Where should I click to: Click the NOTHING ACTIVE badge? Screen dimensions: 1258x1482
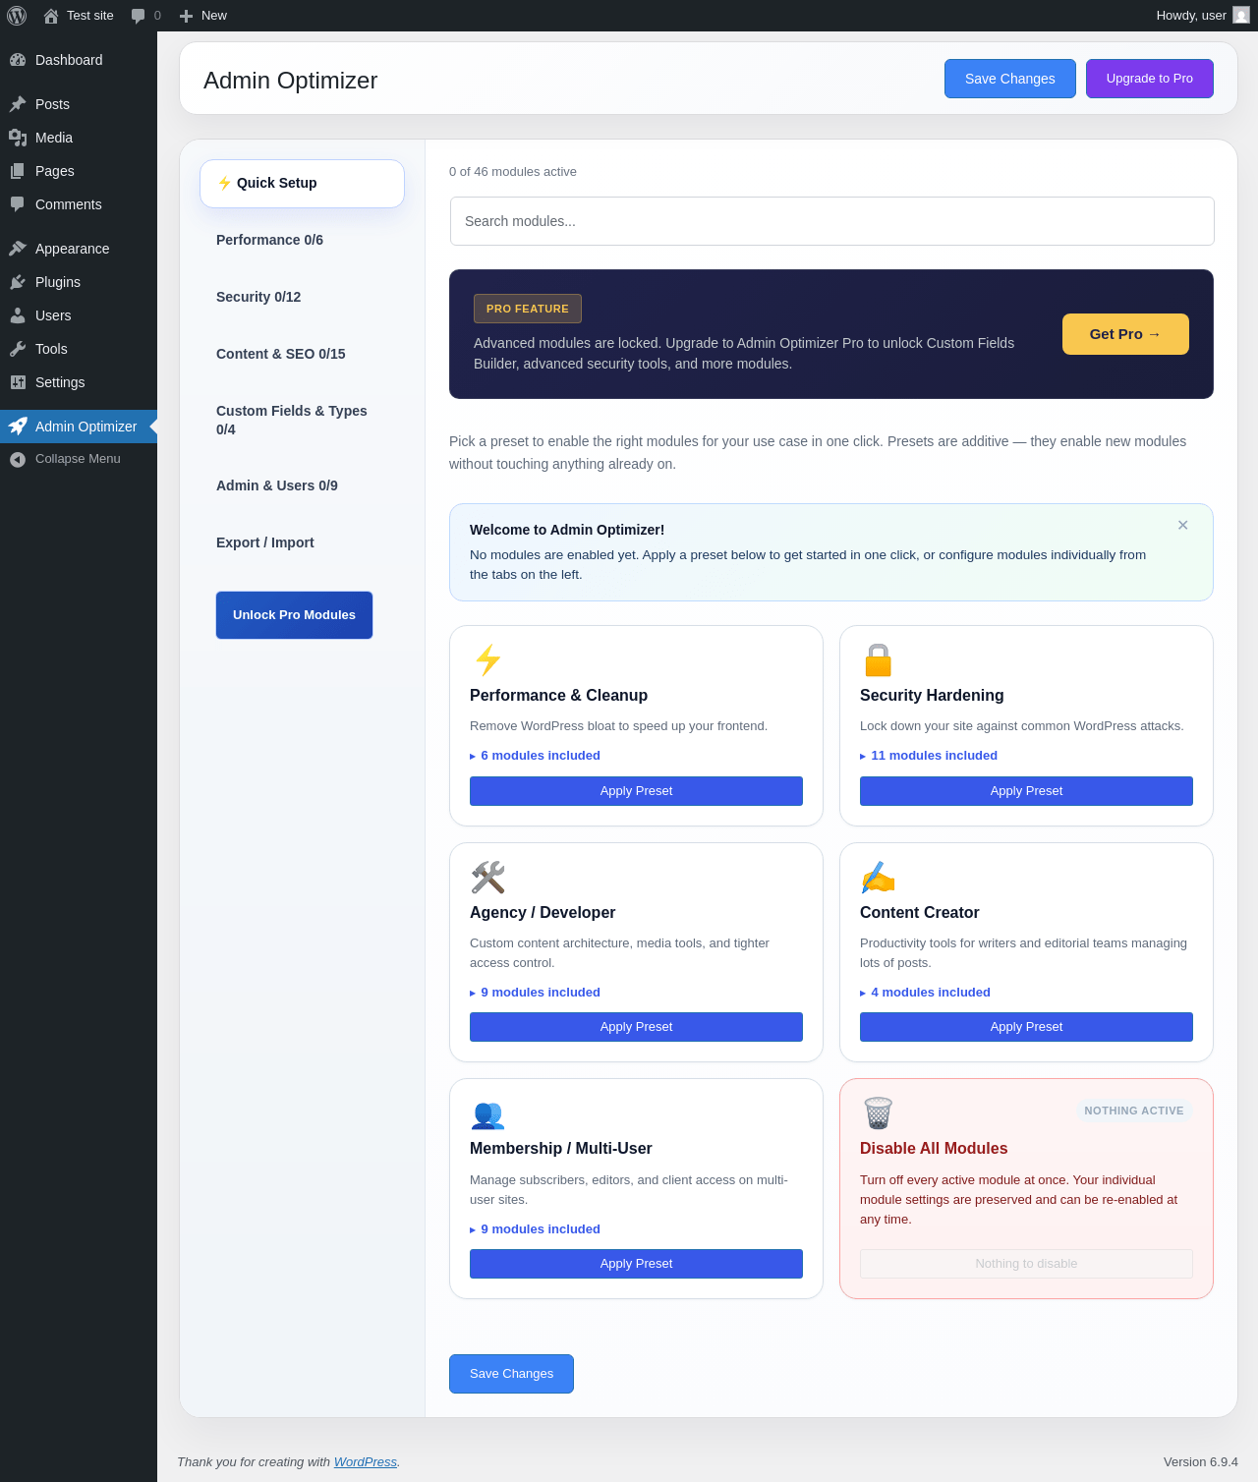click(x=1134, y=1111)
